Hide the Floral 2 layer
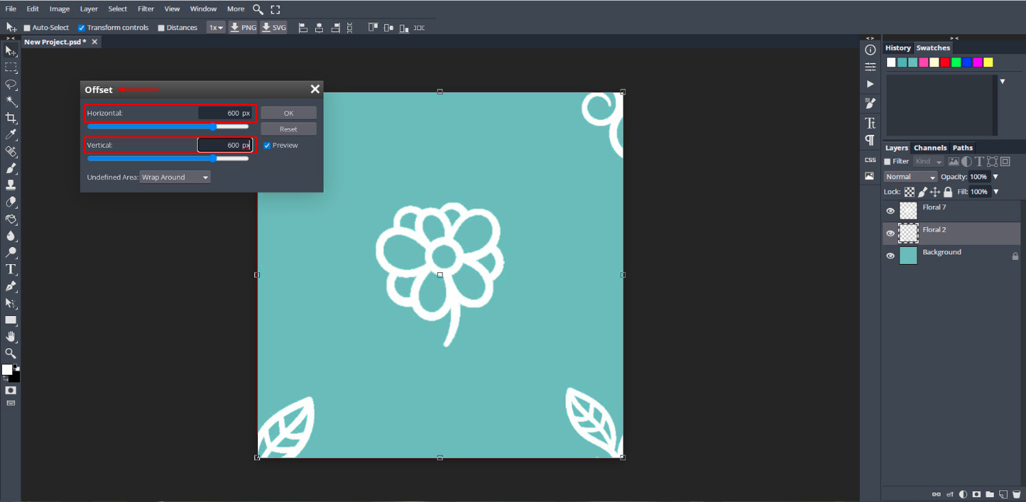This screenshot has width=1026, height=502. (x=891, y=233)
